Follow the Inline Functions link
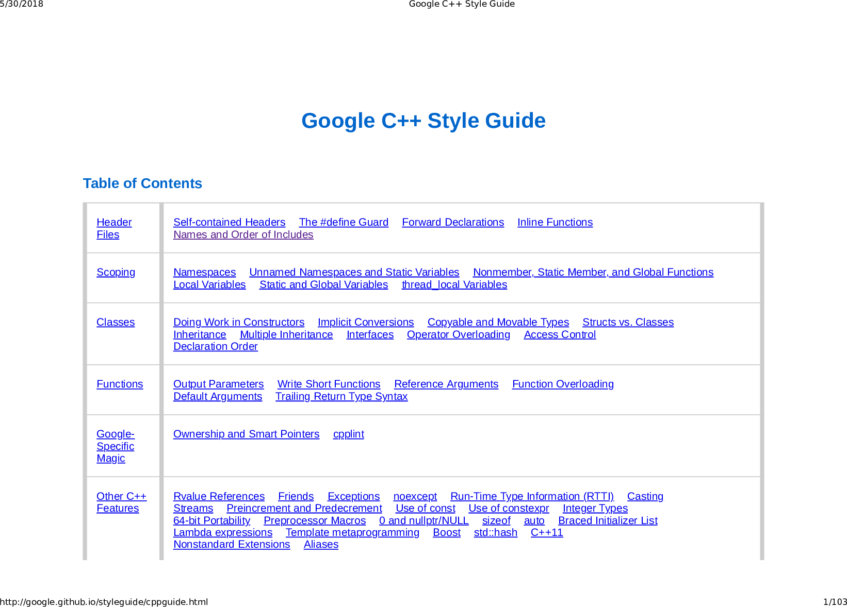 pyautogui.click(x=555, y=222)
